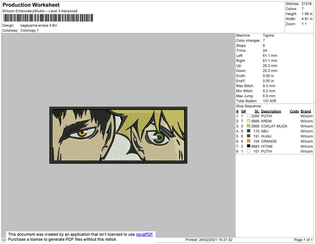Screen dimensions: 315x244
Task: Click the Up value '25.2 mm'
Action: (270, 66)
